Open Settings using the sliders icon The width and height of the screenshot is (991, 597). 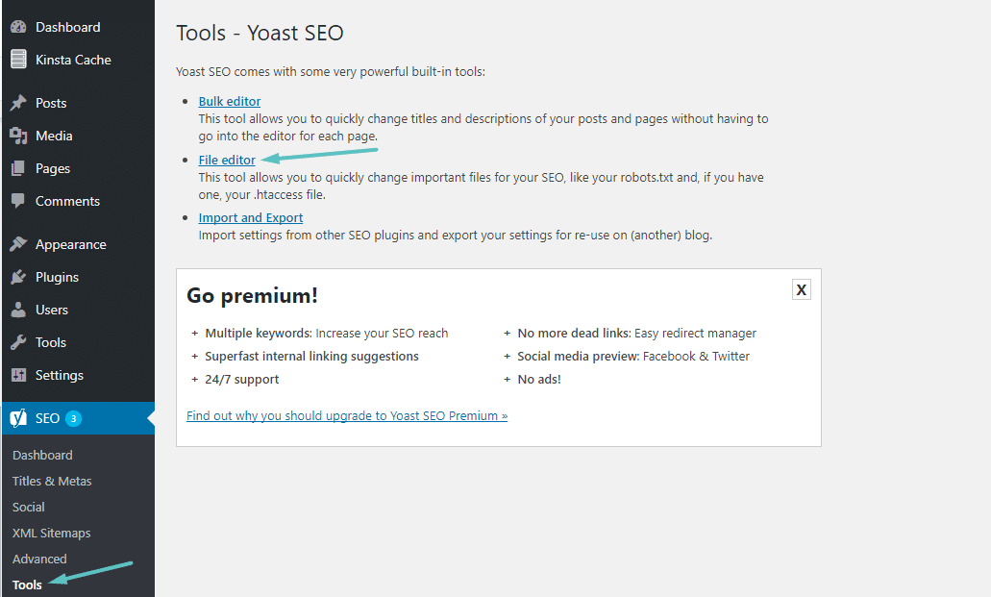(20, 374)
